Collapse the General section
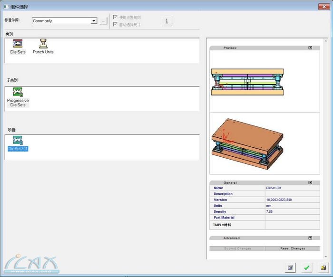Screen dimensions: 333x277 pyautogui.click(x=310, y=182)
